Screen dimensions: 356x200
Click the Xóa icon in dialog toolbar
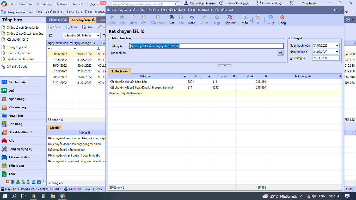181,17
